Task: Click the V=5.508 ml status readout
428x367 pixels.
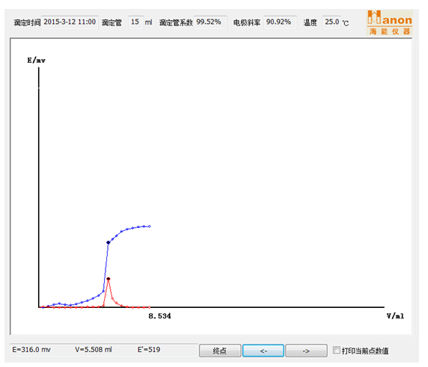Action: coord(94,350)
